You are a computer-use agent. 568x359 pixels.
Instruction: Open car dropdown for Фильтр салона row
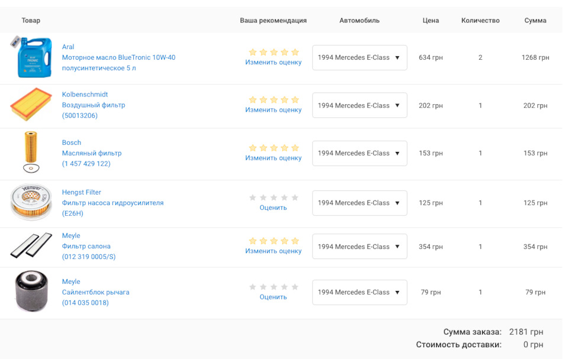(x=360, y=247)
